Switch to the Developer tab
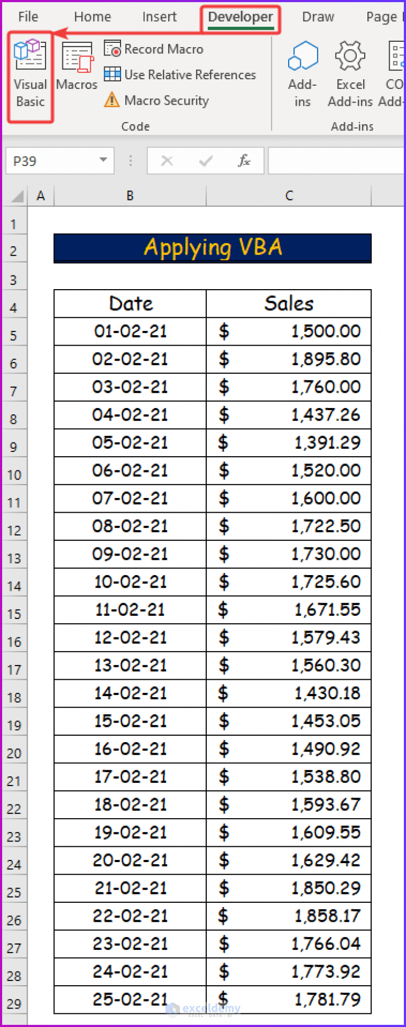Screen dimensions: 406x1027 (241, 16)
